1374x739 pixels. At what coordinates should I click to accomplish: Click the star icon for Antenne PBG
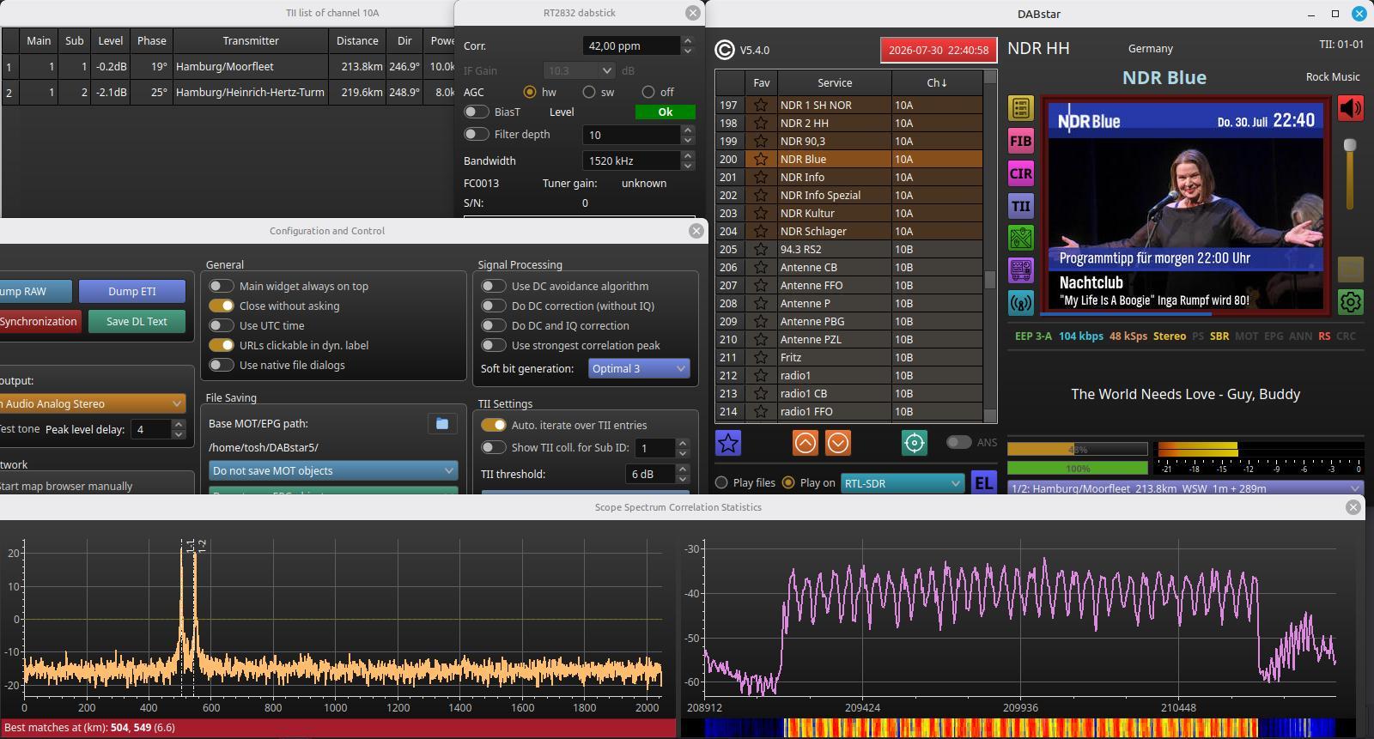coord(761,321)
